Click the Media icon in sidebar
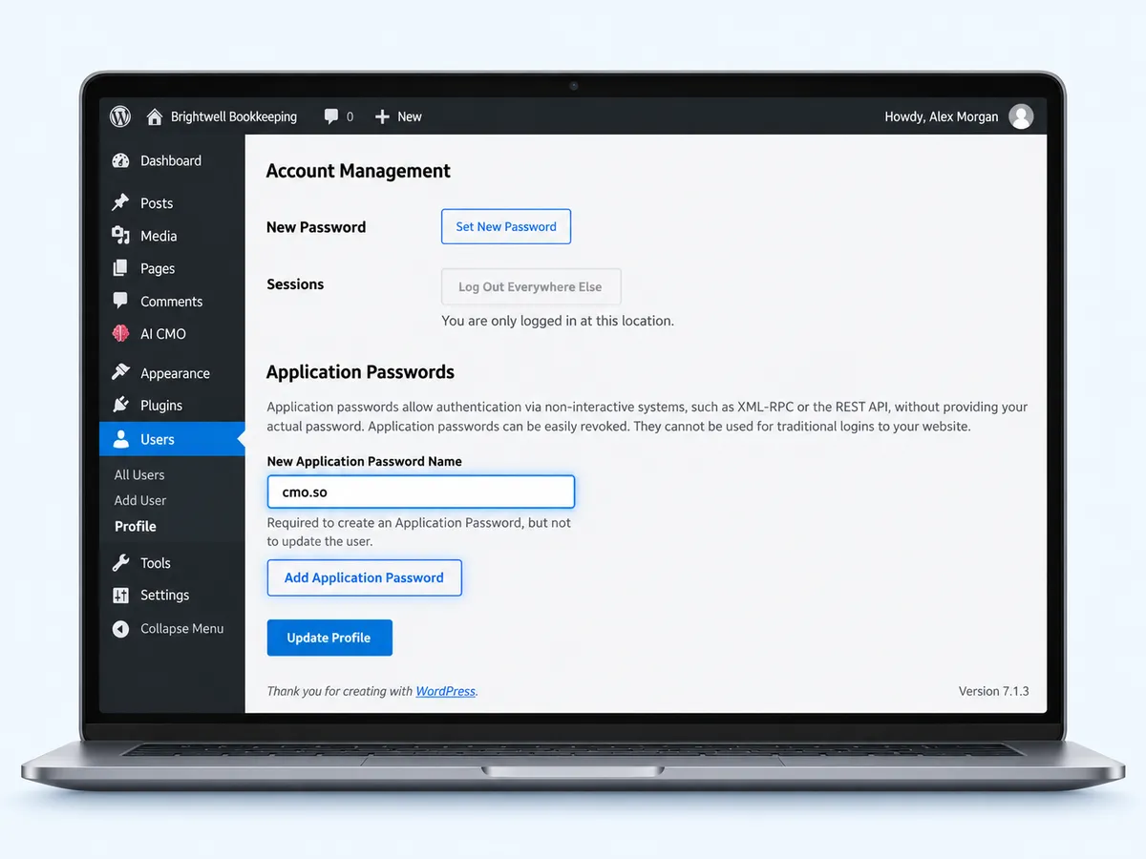Screen dimensions: 1146x859 (x=120, y=235)
